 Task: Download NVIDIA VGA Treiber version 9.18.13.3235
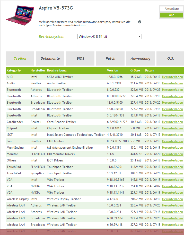(x=172, y=186)
